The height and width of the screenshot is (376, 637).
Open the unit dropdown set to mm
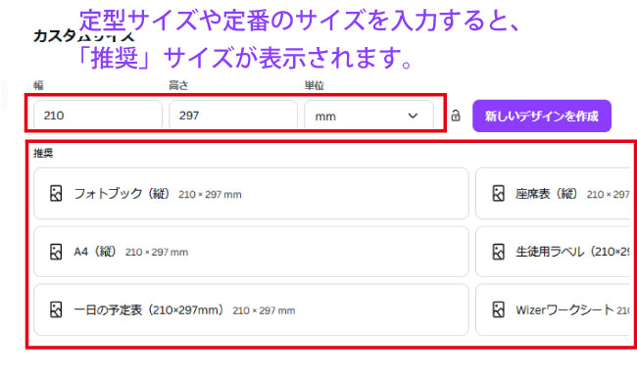(x=368, y=116)
